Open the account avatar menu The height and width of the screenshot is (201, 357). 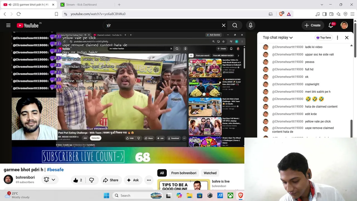[x=344, y=25]
